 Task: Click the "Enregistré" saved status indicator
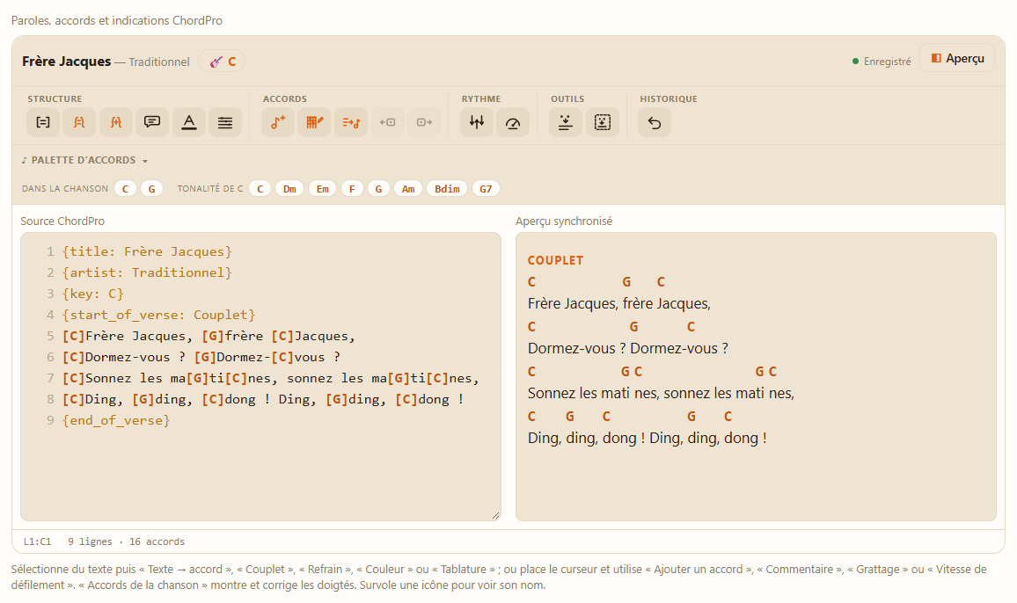882,62
